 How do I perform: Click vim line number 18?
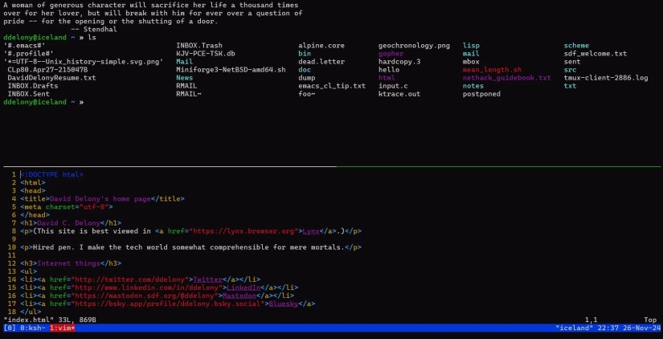coord(11,312)
